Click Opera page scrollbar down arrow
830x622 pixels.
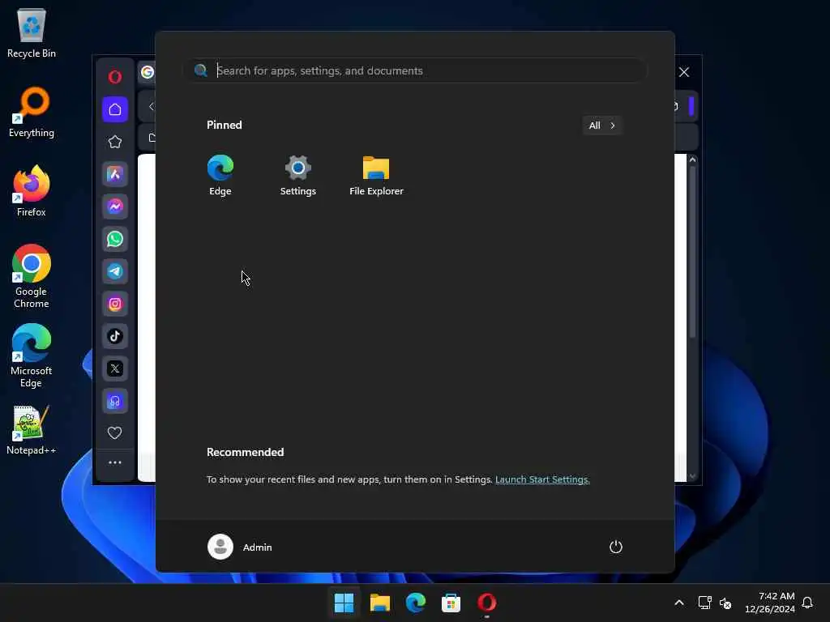tap(692, 476)
